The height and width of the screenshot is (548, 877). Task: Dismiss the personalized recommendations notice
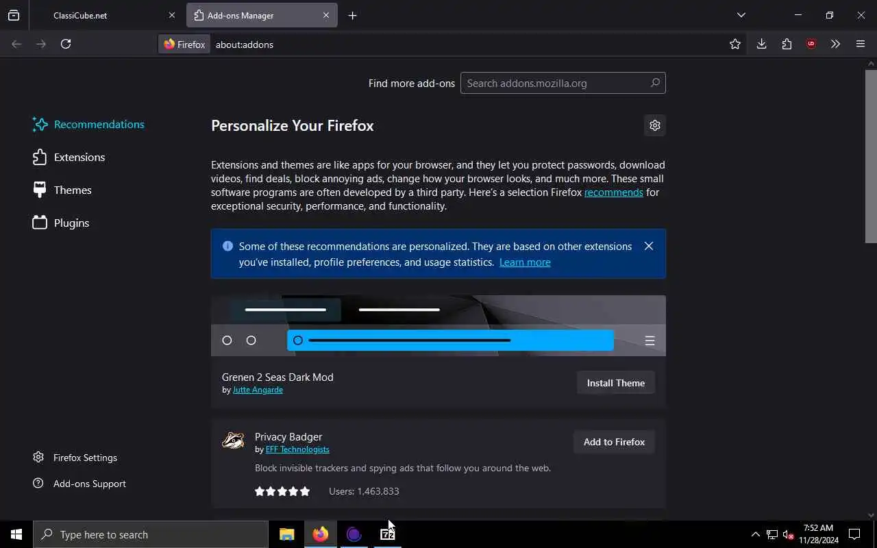(x=649, y=246)
